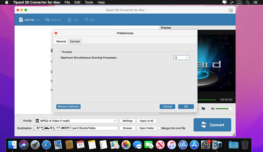Screen dimensions: 263x152
Task: Open Trash from the Dock
Action: [245, 145]
